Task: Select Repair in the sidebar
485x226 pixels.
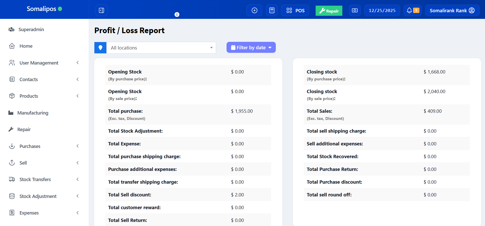Action: pyautogui.click(x=24, y=129)
